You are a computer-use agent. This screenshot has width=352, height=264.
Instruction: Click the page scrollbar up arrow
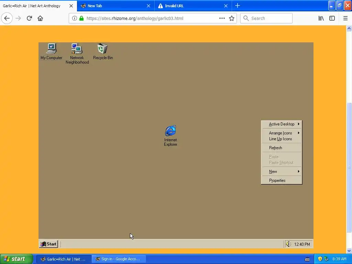(349, 28)
